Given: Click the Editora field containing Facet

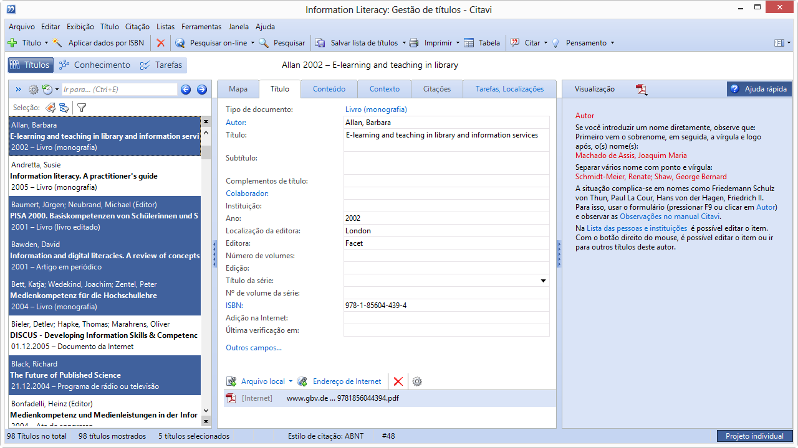Looking at the screenshot, I should coord(446,243).
